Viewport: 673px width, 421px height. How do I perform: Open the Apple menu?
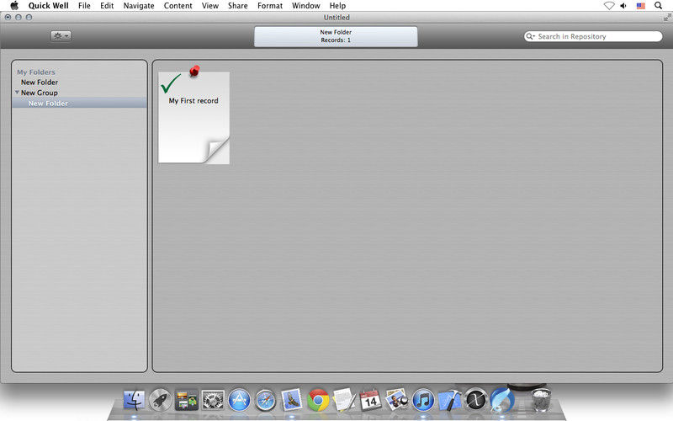point(14,6)
